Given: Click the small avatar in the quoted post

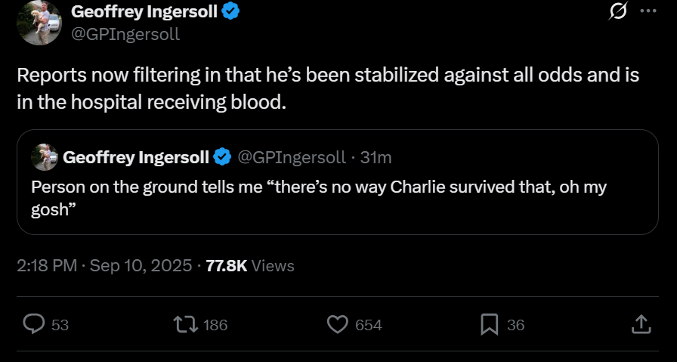Looking at the screenshot, I should tap(45, 157).
